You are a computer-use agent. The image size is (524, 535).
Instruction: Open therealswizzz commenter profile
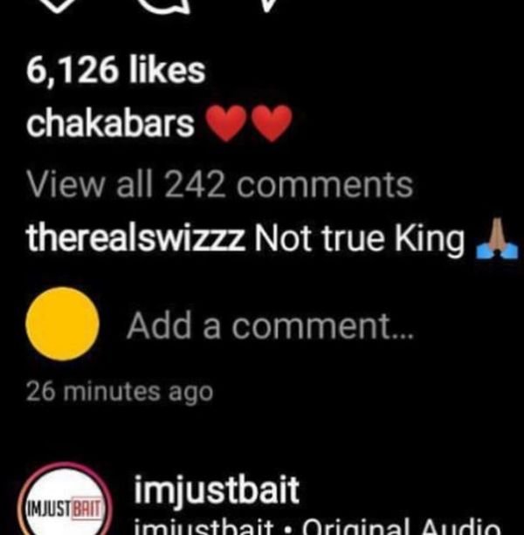pos(136,237)
